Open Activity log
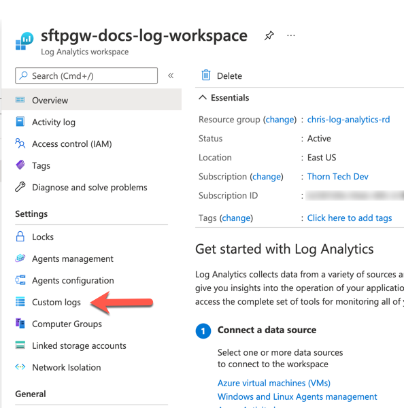 pyautogui.click(x=54, y=122)
